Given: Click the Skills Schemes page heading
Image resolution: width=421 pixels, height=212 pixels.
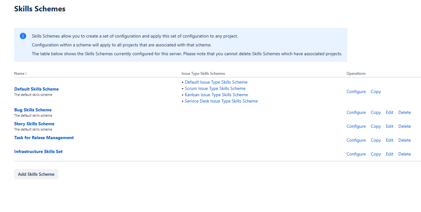Looking at the screenshot, I should (40, 9).
